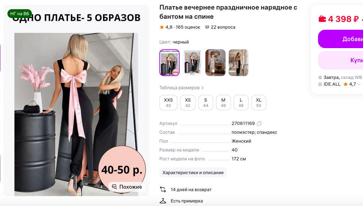Open the 165 оценок reviews
Viewport: 363px width, 206px height.
click(188, 27)
